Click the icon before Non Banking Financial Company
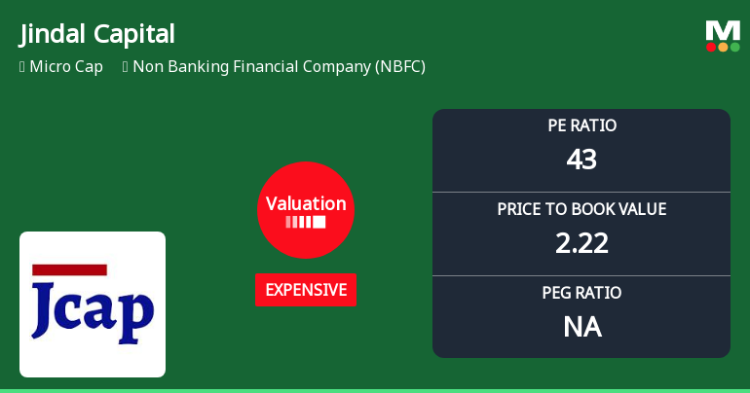This screenshot has height=393, width=750. 126,67
